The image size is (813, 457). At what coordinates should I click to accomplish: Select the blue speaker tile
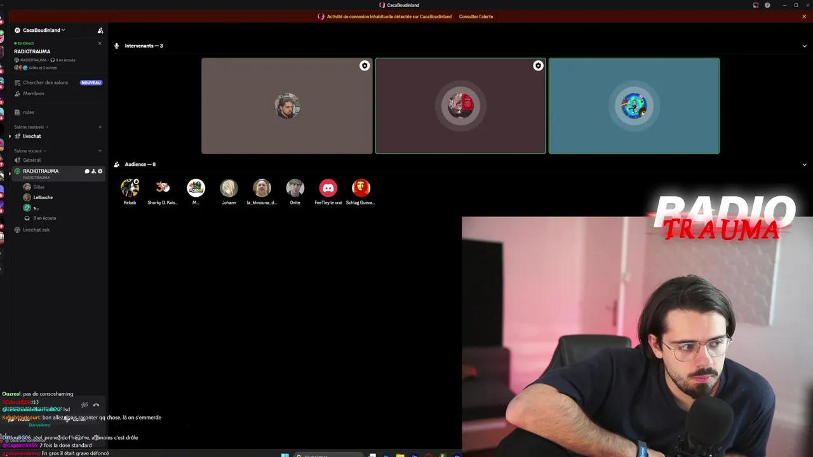click(634, 106)
